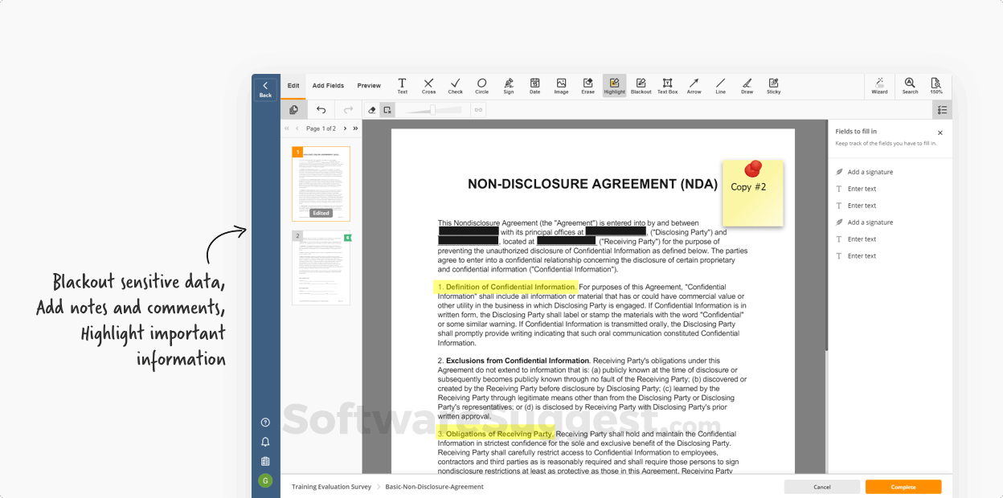This screenshot has width=1003, height=498.
Task: Choose the Sticky note tool
Action: pos(773,86)
